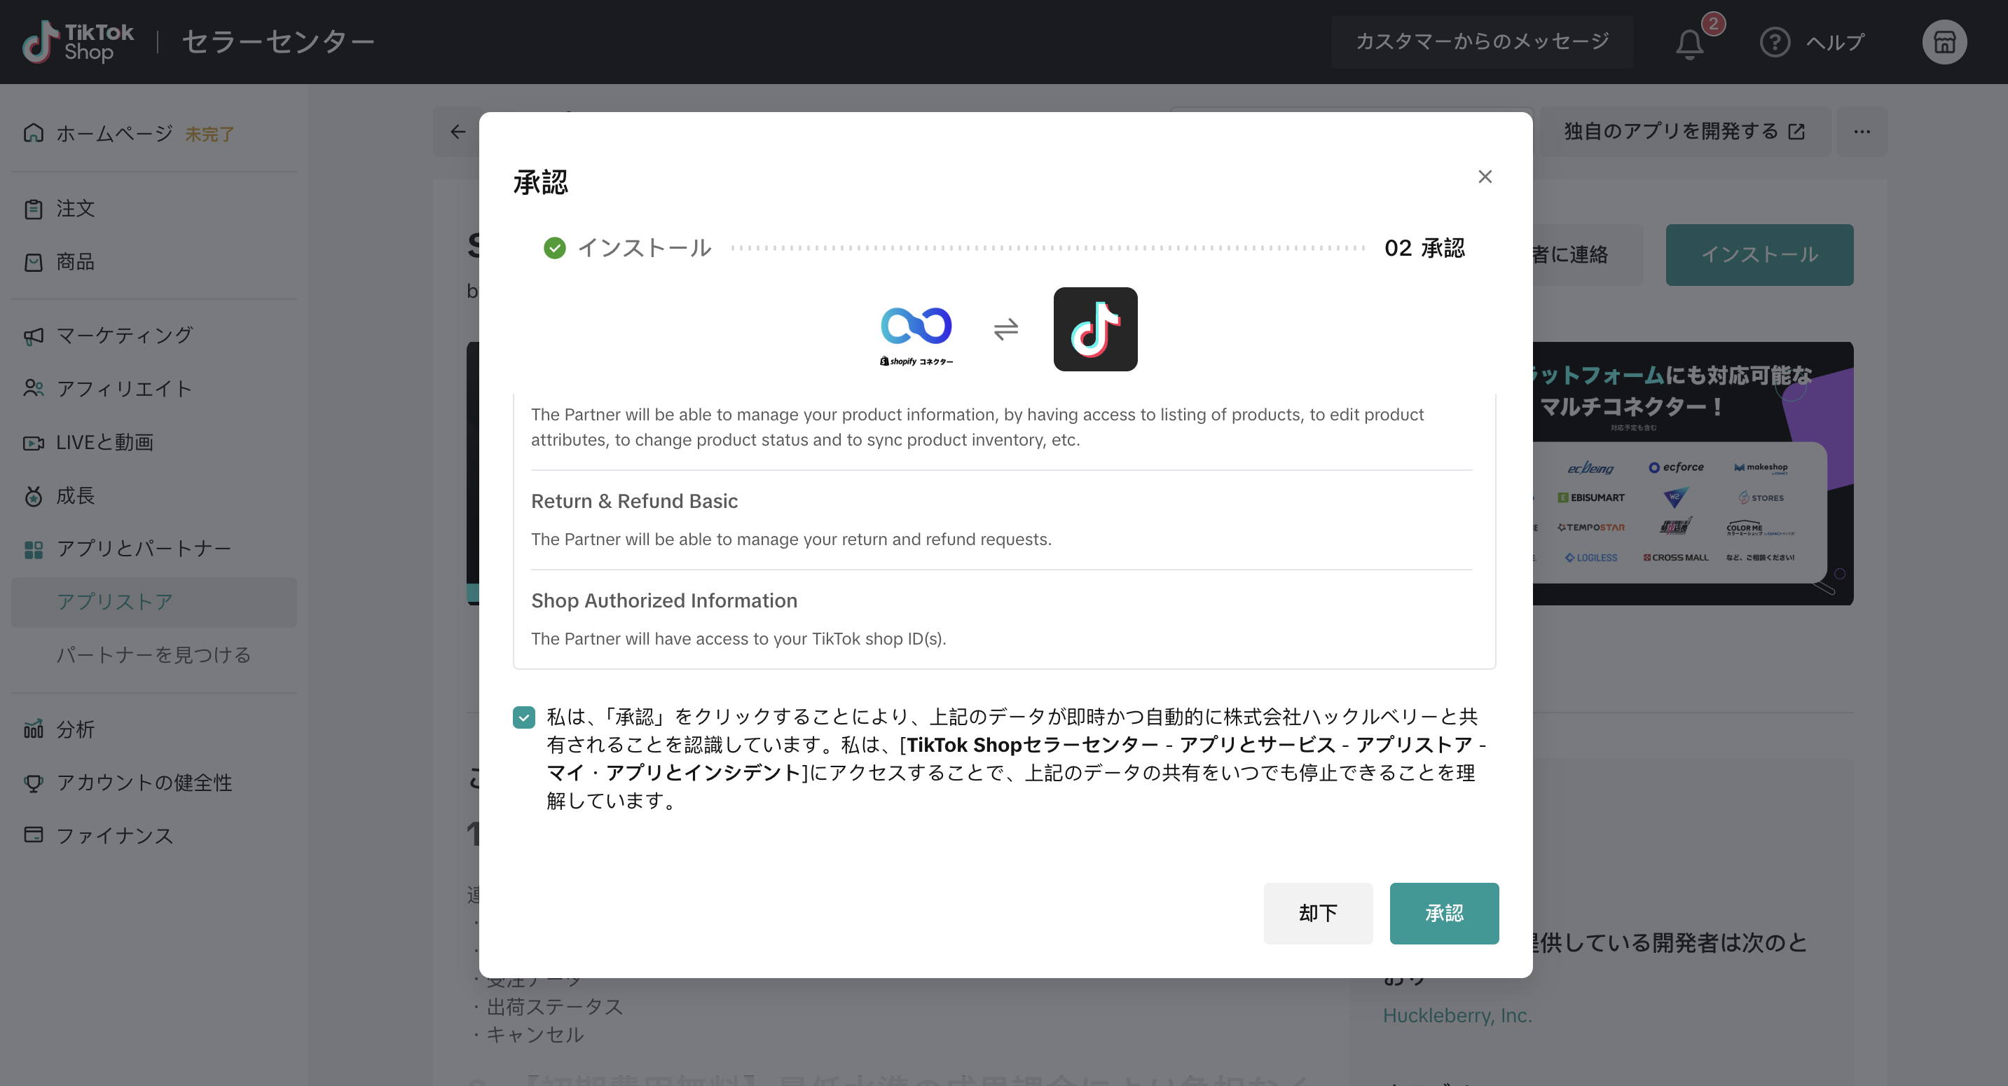Uncheck the data sharing consent checkbox
The width and height of the screenshot is (2008, 1086).
(x=524, y=717)
